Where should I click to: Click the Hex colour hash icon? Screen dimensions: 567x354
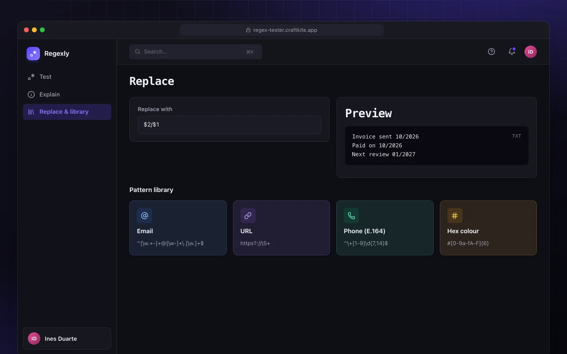point(455,215)
